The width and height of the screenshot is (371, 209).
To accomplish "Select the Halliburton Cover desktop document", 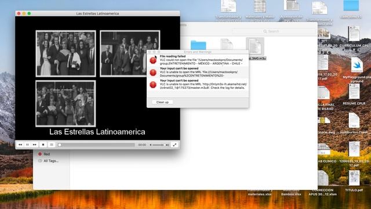I will (x=354, y=123).
